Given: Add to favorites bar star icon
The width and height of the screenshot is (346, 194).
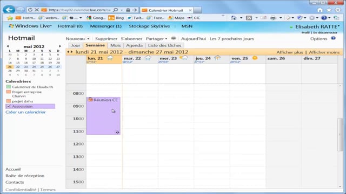Looking at the screenshot, I should click(10, 18).
